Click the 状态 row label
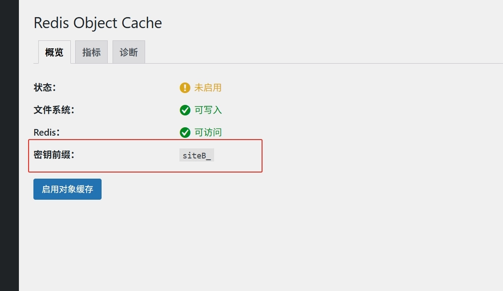 point(44,88)
